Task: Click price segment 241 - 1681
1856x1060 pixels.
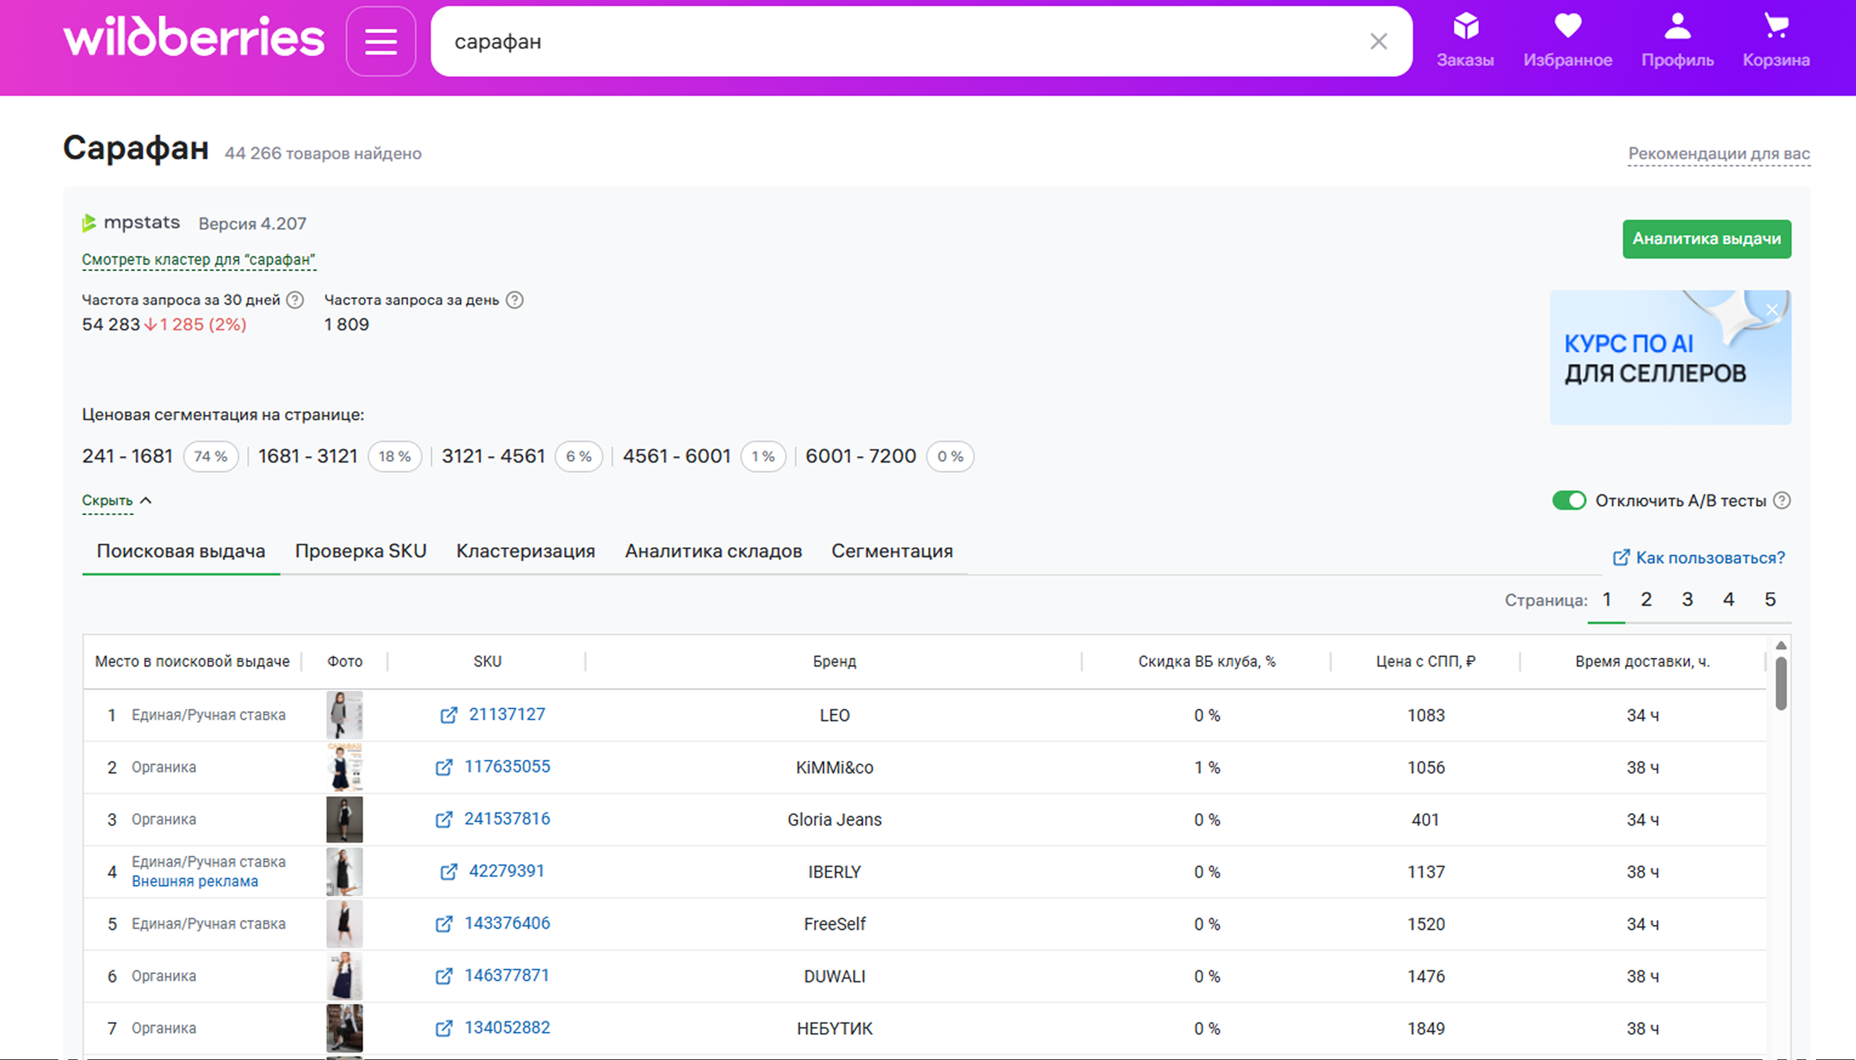Action: tap(160, 457)
